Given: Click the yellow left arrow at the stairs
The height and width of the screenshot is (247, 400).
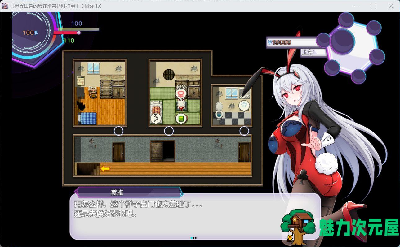Looking at the screenshot, I should coord(105,169).
